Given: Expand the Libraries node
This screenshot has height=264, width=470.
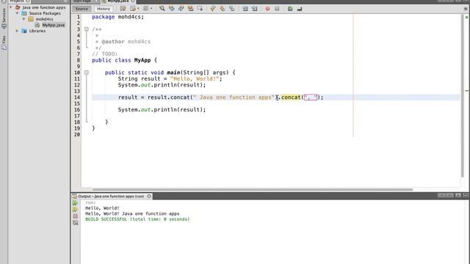Looking at the screenshot, I should (17, 31).
